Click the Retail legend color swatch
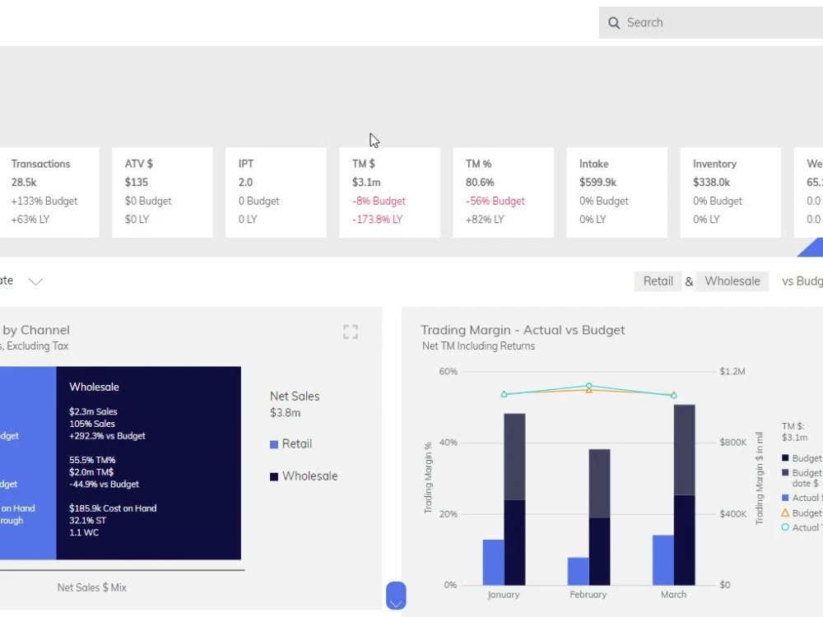The image size is (823, 617). point(274,444)
